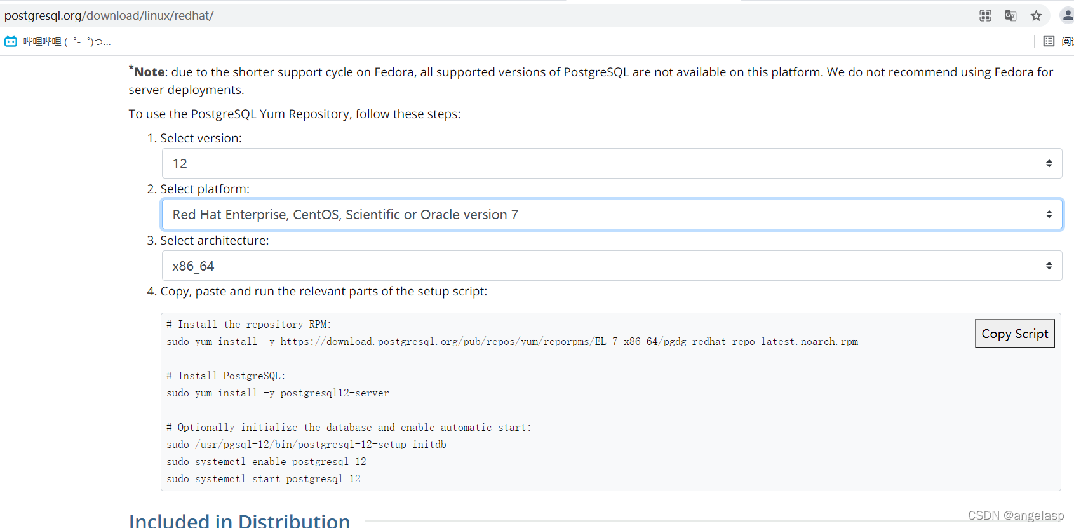Click the pgdg-redhat-repo-latest.noarch.rpm command line
This screenshot has width=1074, height=528.
(x=513, y=342)
